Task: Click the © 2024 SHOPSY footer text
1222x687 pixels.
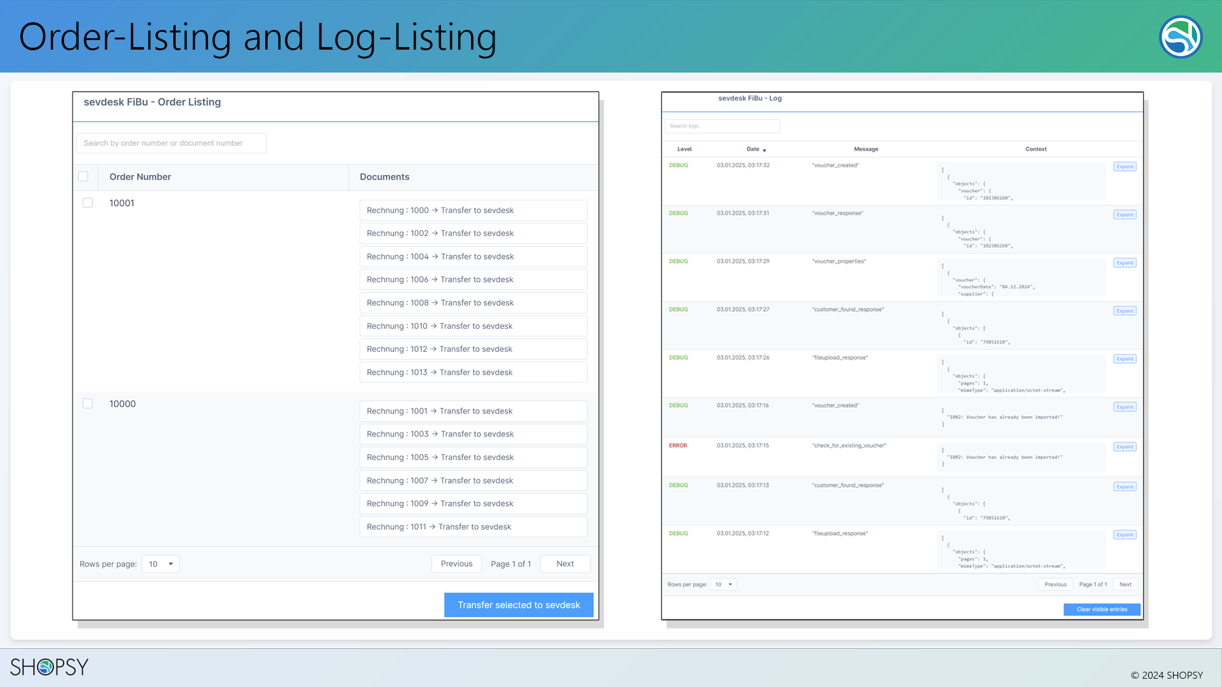Action: tap(1167, 675)
